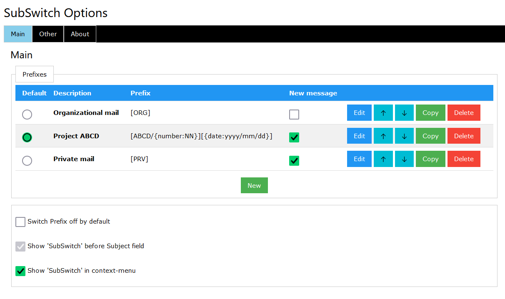Viewport: 505px width, 299px height.
Task: Choose Private mail as default prefix
Action: [x=27, y=160]
